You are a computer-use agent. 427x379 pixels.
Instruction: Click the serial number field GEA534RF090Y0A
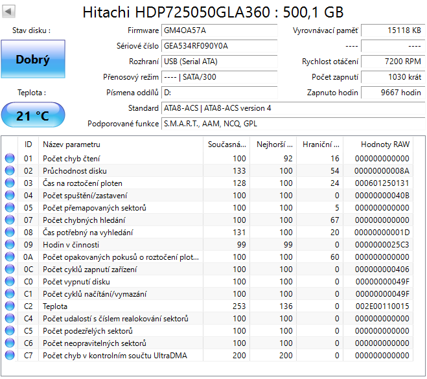click(219, 46)
